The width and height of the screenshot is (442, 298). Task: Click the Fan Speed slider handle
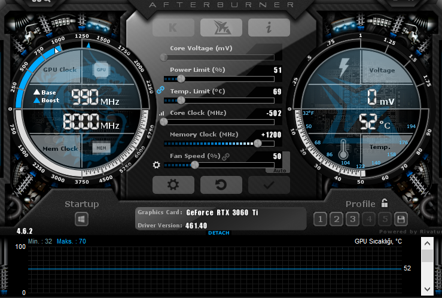point(194,165)
